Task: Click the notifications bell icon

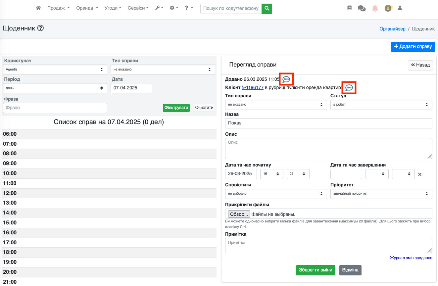Action: coord(375,8)
